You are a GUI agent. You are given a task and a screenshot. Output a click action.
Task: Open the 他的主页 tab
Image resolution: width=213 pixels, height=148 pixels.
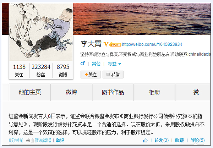30,92
